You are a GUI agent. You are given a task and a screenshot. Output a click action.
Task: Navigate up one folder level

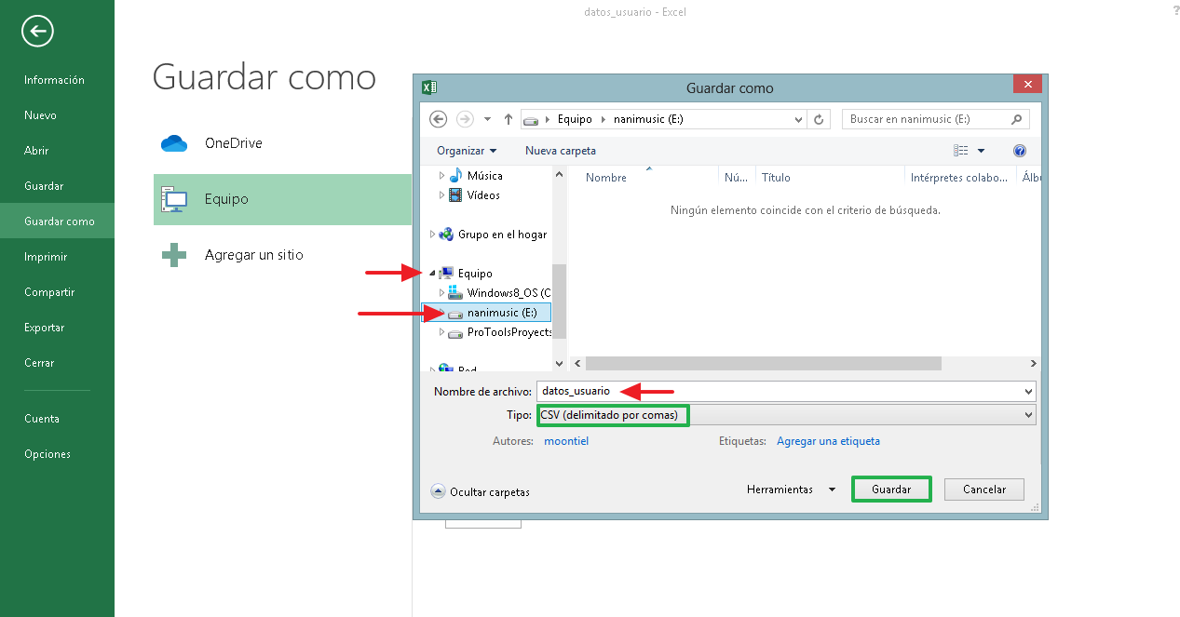coord(508,119)
